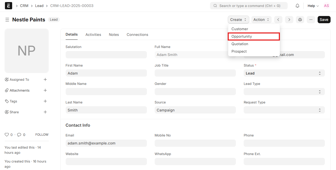The height and width of the screenshot is (170, 336).
Task: Open the Action dropdown button
Action: click(261, 20)
